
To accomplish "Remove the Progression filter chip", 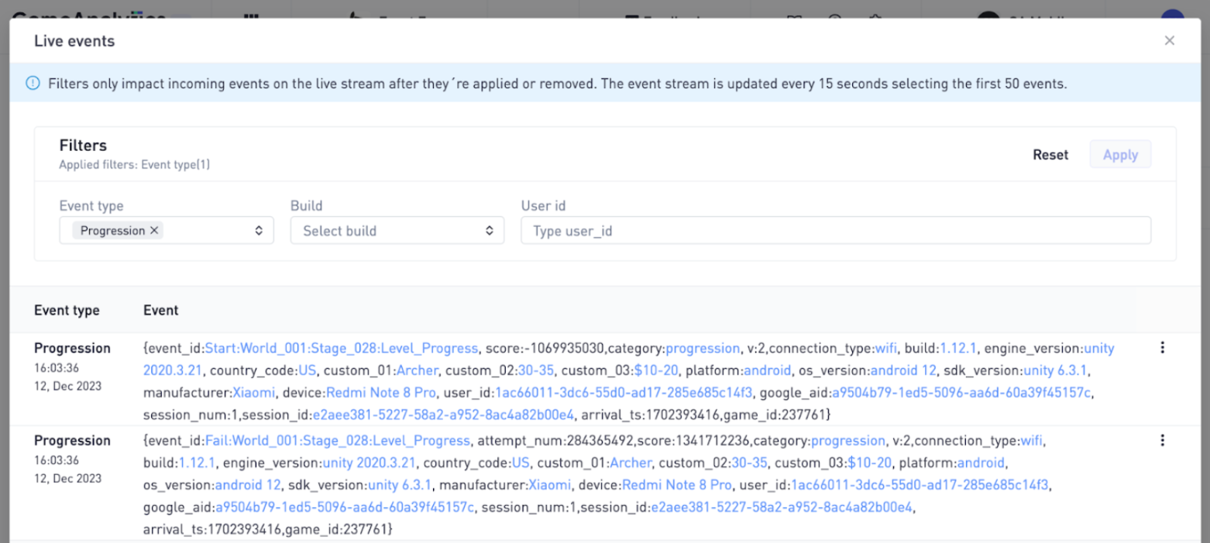I will pyautogui.click(x=154, y=230).
